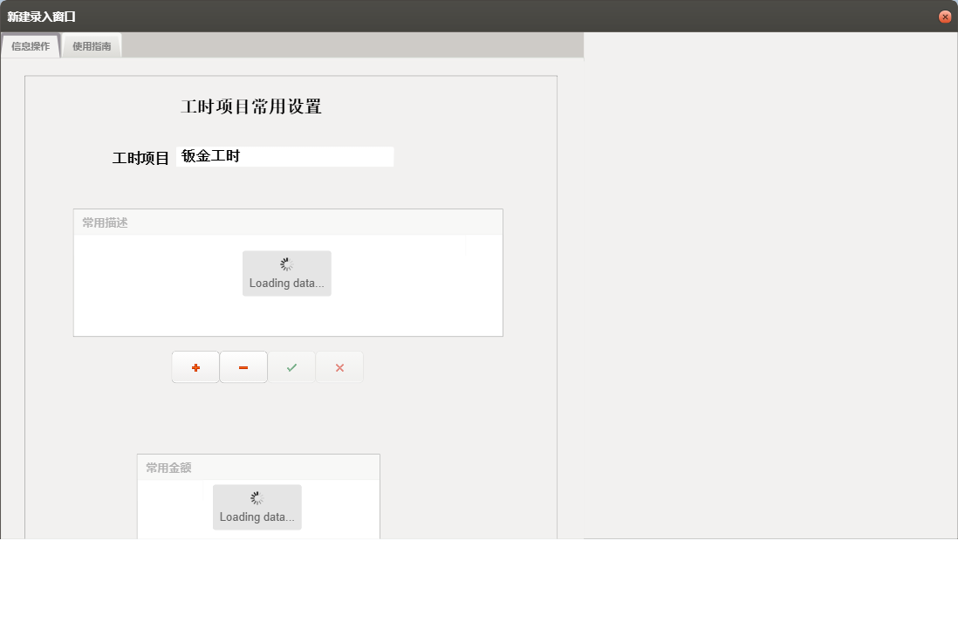Click the 常用描述 column header
The image size is (958, 643).
click(288, 222)
